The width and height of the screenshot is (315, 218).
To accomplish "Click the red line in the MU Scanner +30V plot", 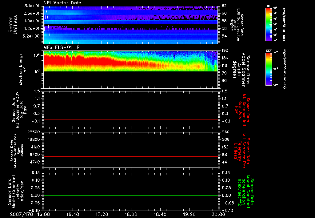I will tap(130, 119).
